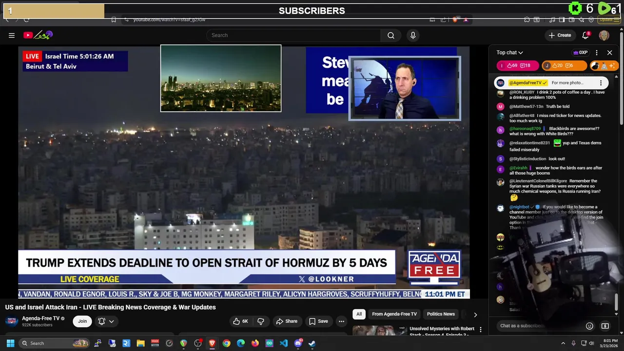Close the live chat panel
This screenshot has height=351, width=624.
point(609,53)
